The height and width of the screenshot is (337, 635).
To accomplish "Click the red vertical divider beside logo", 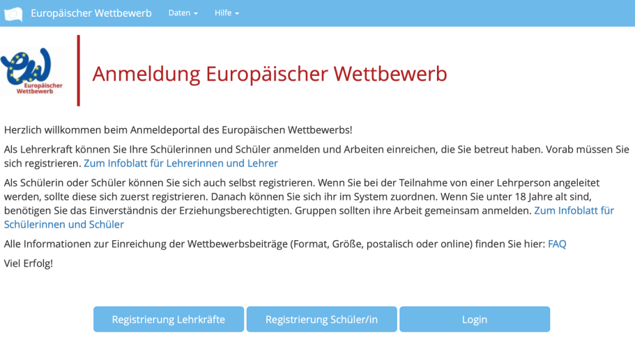I will click(x=78, y=70).
